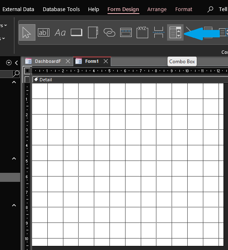Select the Option Group control

pos(142,32)
